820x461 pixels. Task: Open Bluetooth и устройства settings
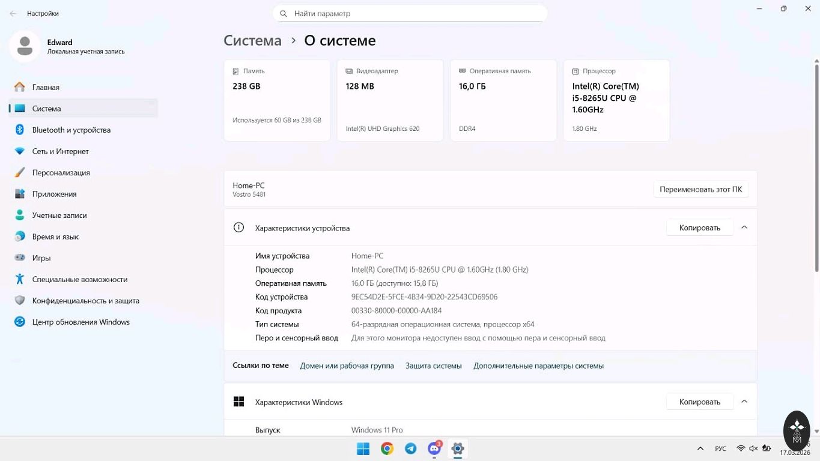[x=71, y=130]
